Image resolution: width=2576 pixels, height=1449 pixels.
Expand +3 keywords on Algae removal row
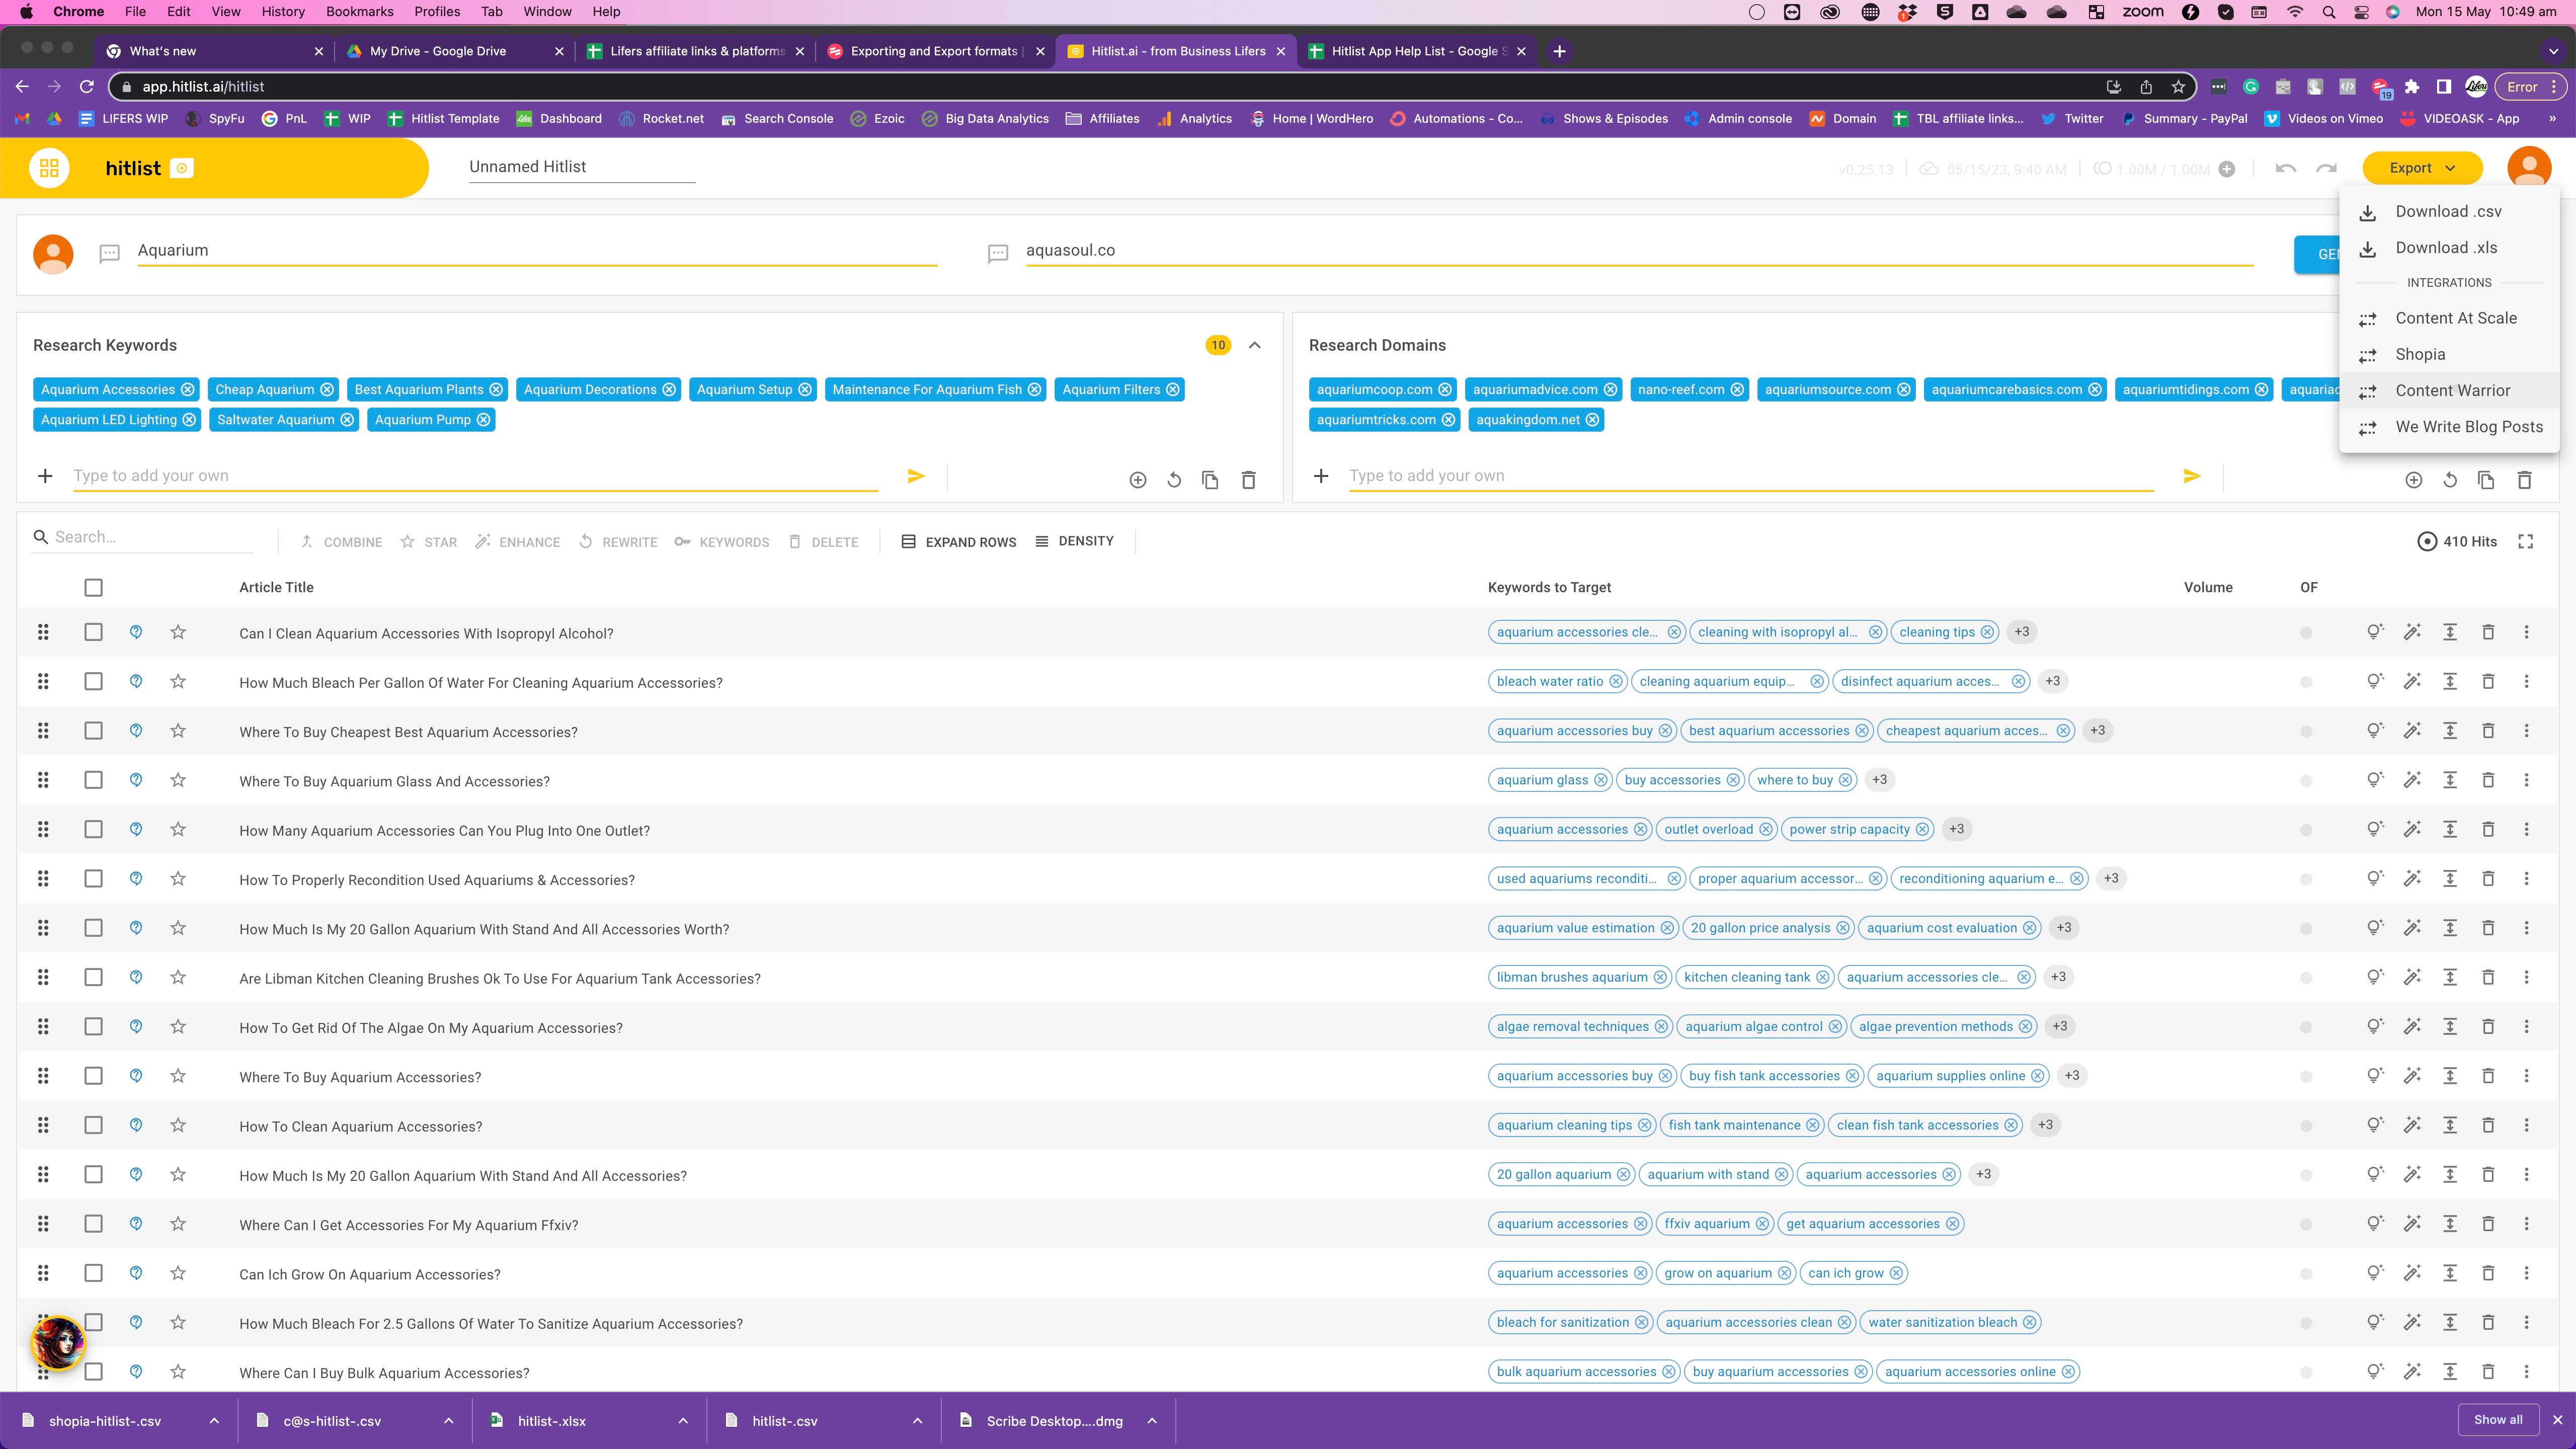[2060, 1026]
